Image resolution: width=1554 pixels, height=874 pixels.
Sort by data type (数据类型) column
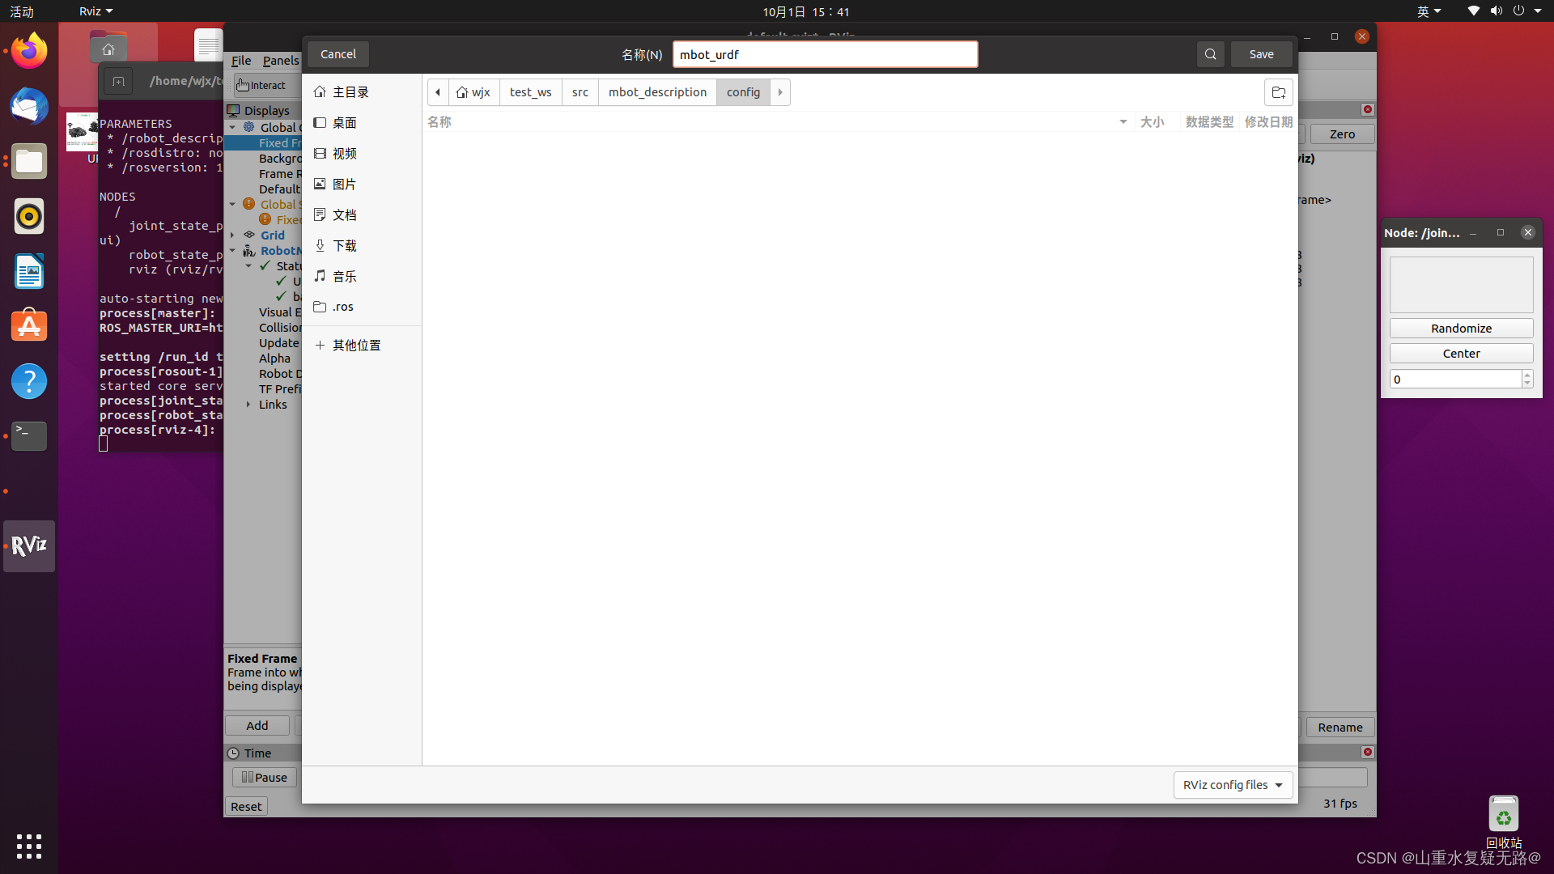[x=1209, y=122]
